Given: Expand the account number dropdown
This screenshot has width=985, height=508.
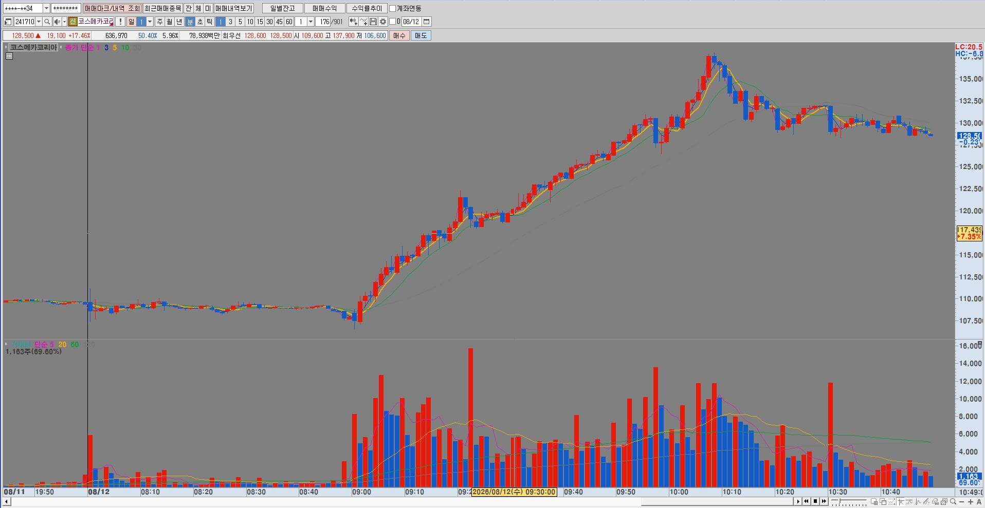Looking at the screenshot, I should 46,8.
